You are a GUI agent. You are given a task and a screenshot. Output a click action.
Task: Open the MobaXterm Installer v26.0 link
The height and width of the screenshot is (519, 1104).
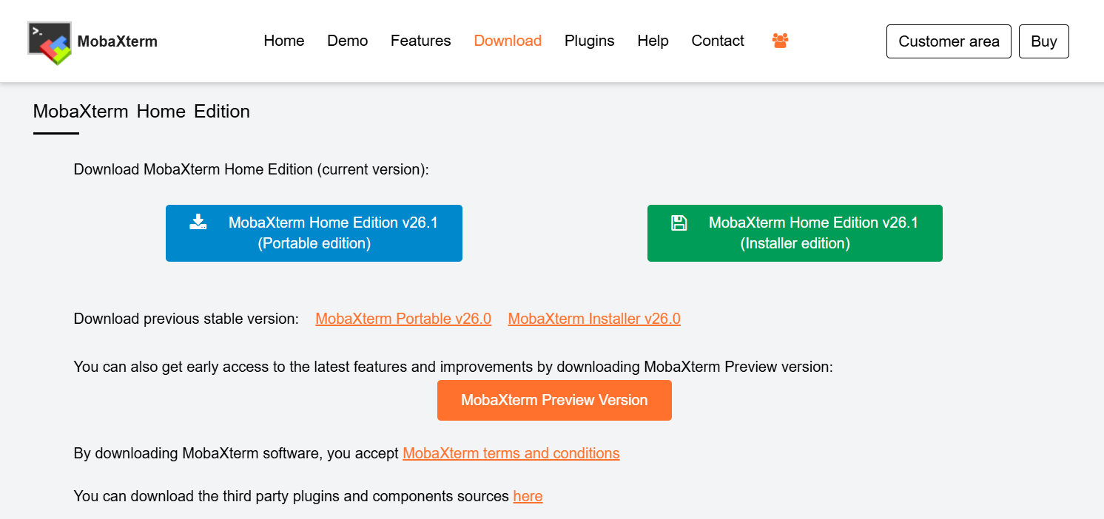click(594, 319)
